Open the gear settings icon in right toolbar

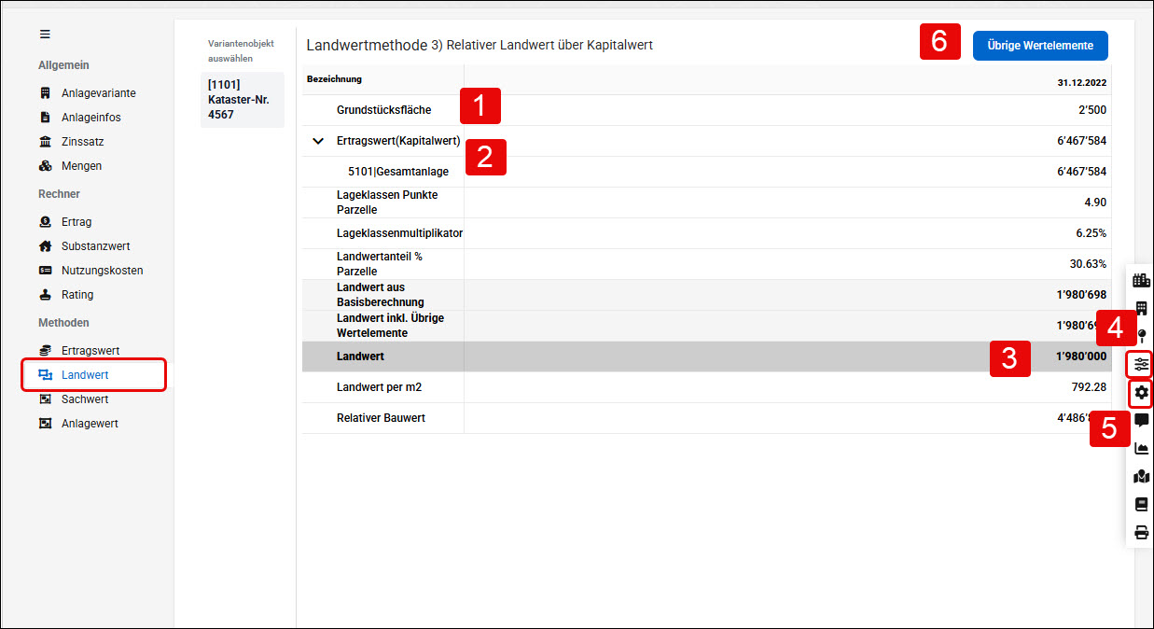pyautogui.click(x=1141, y=393)
